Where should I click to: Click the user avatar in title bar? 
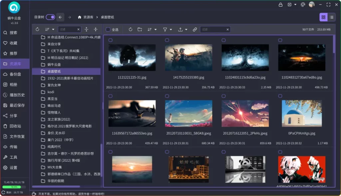pyautogui.click(x=312, y=5)
